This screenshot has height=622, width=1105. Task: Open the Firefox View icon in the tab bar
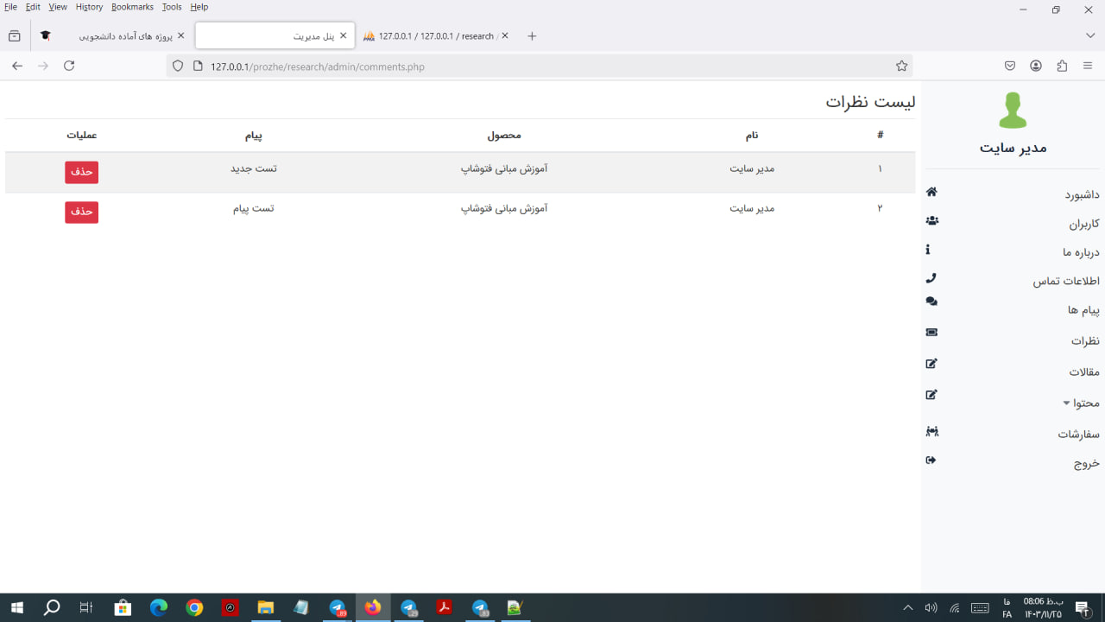pos(14,35)
